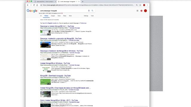Translate the 'Descargar e instalar MongoDB 3.4.1' result

75,28
